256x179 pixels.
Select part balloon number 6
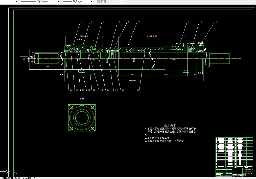click(x=139, y=22)
